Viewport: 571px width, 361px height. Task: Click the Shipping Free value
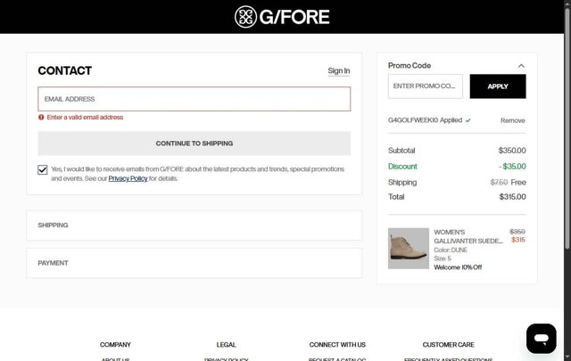pos(518,183)
